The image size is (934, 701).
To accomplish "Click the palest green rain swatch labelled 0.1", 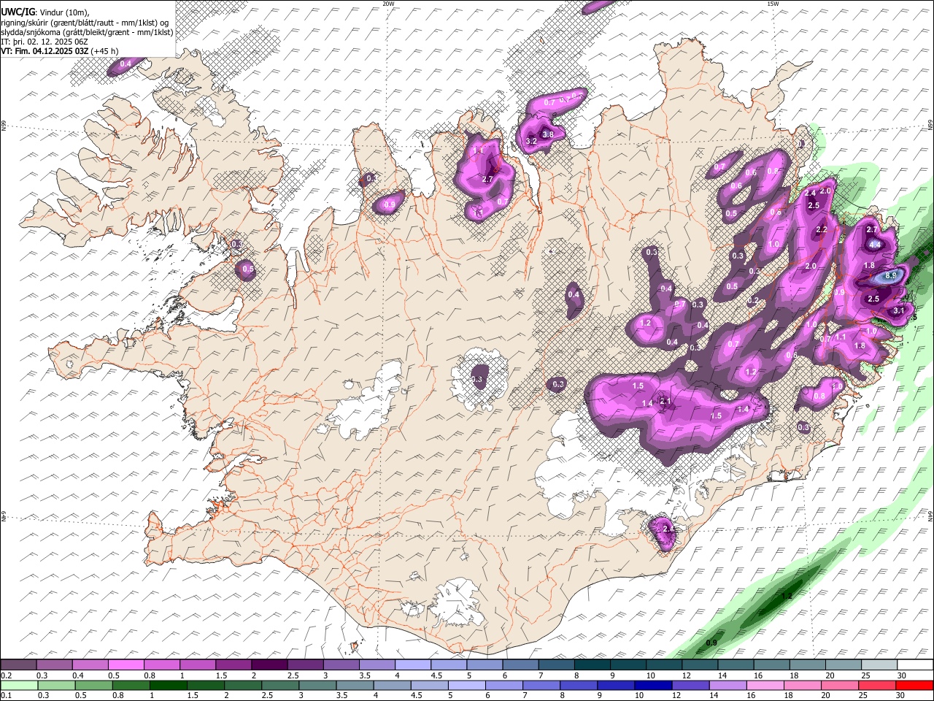I will pyautogui.click(x=19, y=686).
